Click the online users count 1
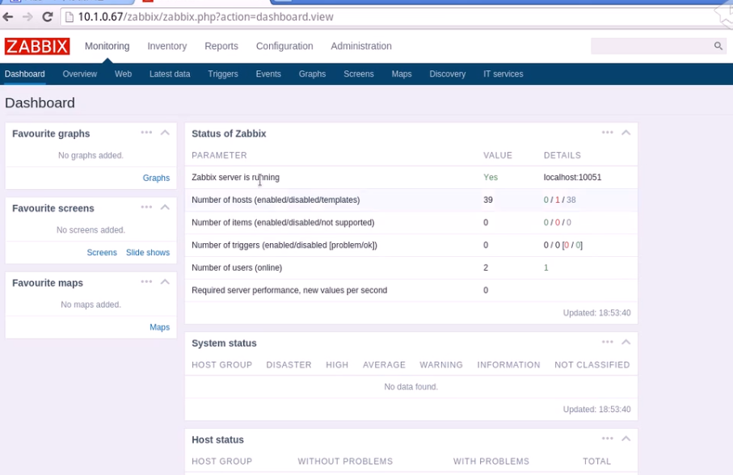 pyautogui.click(x=546, y=267)
